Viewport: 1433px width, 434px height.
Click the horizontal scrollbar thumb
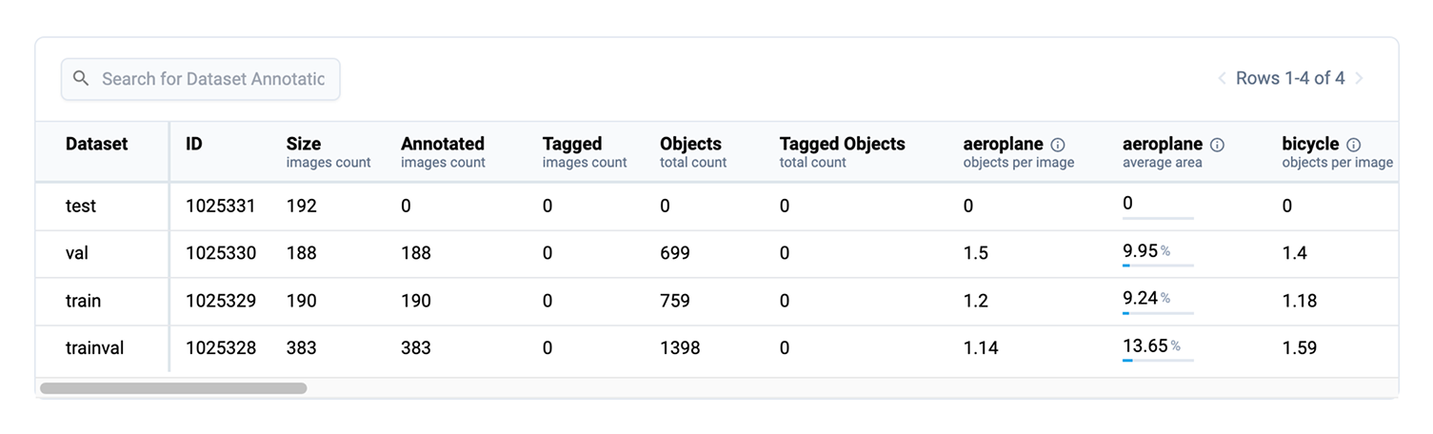tap(172, 388)
